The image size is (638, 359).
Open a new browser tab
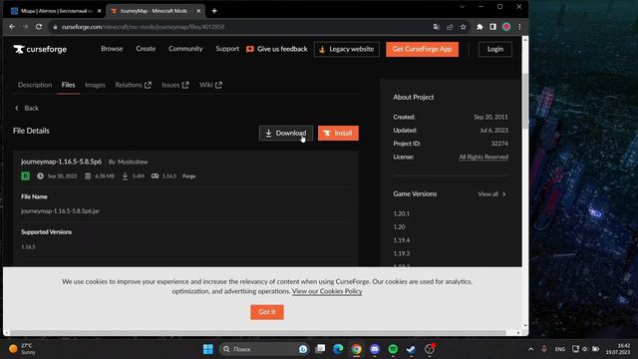214,11
